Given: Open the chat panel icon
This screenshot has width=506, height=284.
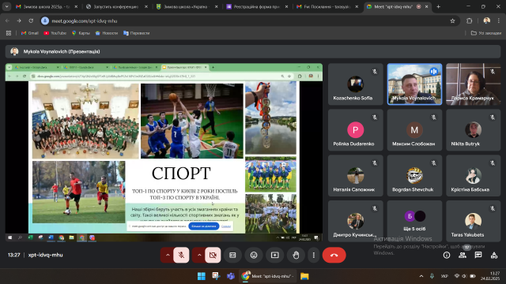Looking at the screenshot, I should coord(478,255).
